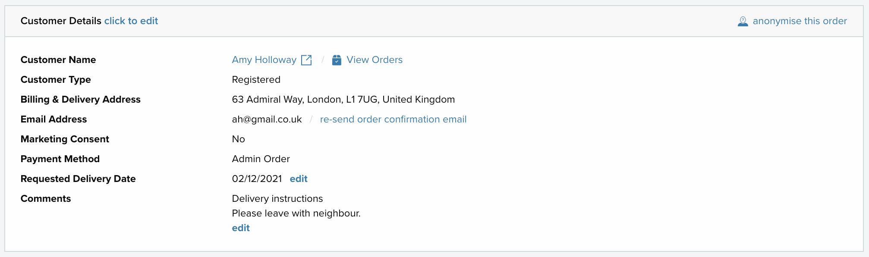This screenshot has height=257, width=869.
Task: Click the View Orders bag icon
Action: pos(337,60)
